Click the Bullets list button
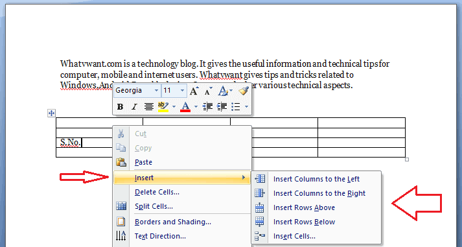Screen dimensions: 462x247 click(x=236, y=106)
